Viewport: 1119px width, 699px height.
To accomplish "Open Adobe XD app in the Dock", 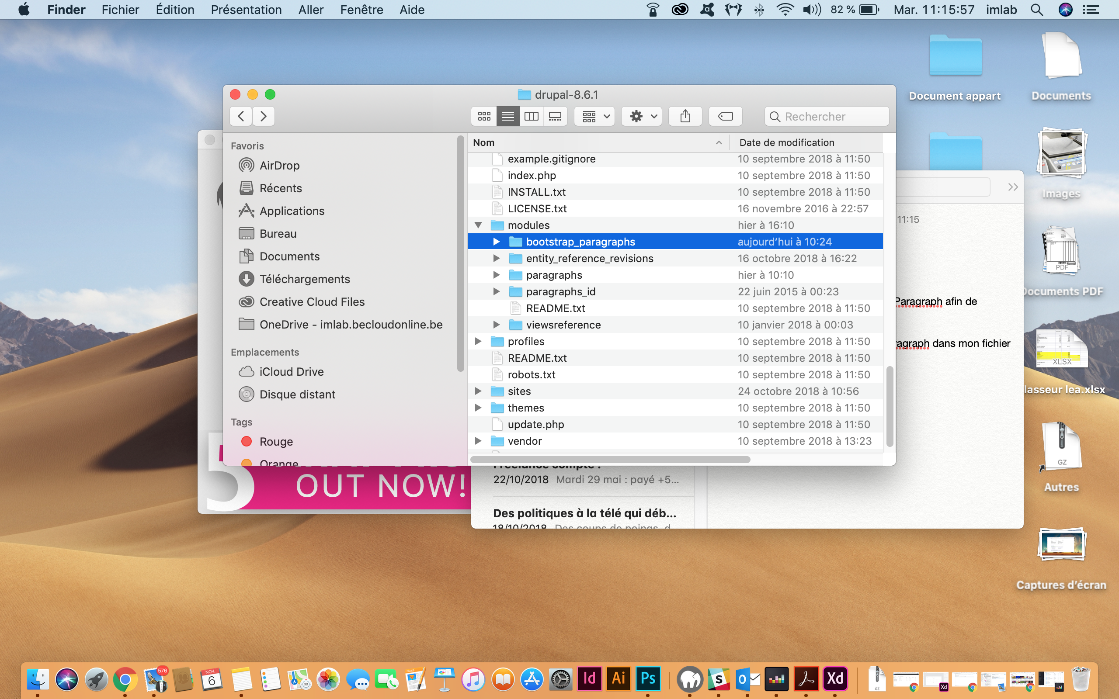I will click(x=834, y=678).
